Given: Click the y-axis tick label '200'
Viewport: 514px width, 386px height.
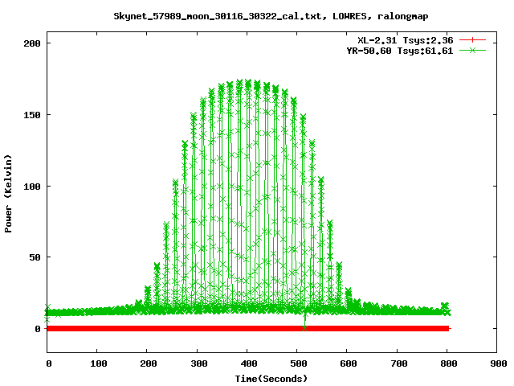Looking at the screenshot, I should [x=32, y=43].
